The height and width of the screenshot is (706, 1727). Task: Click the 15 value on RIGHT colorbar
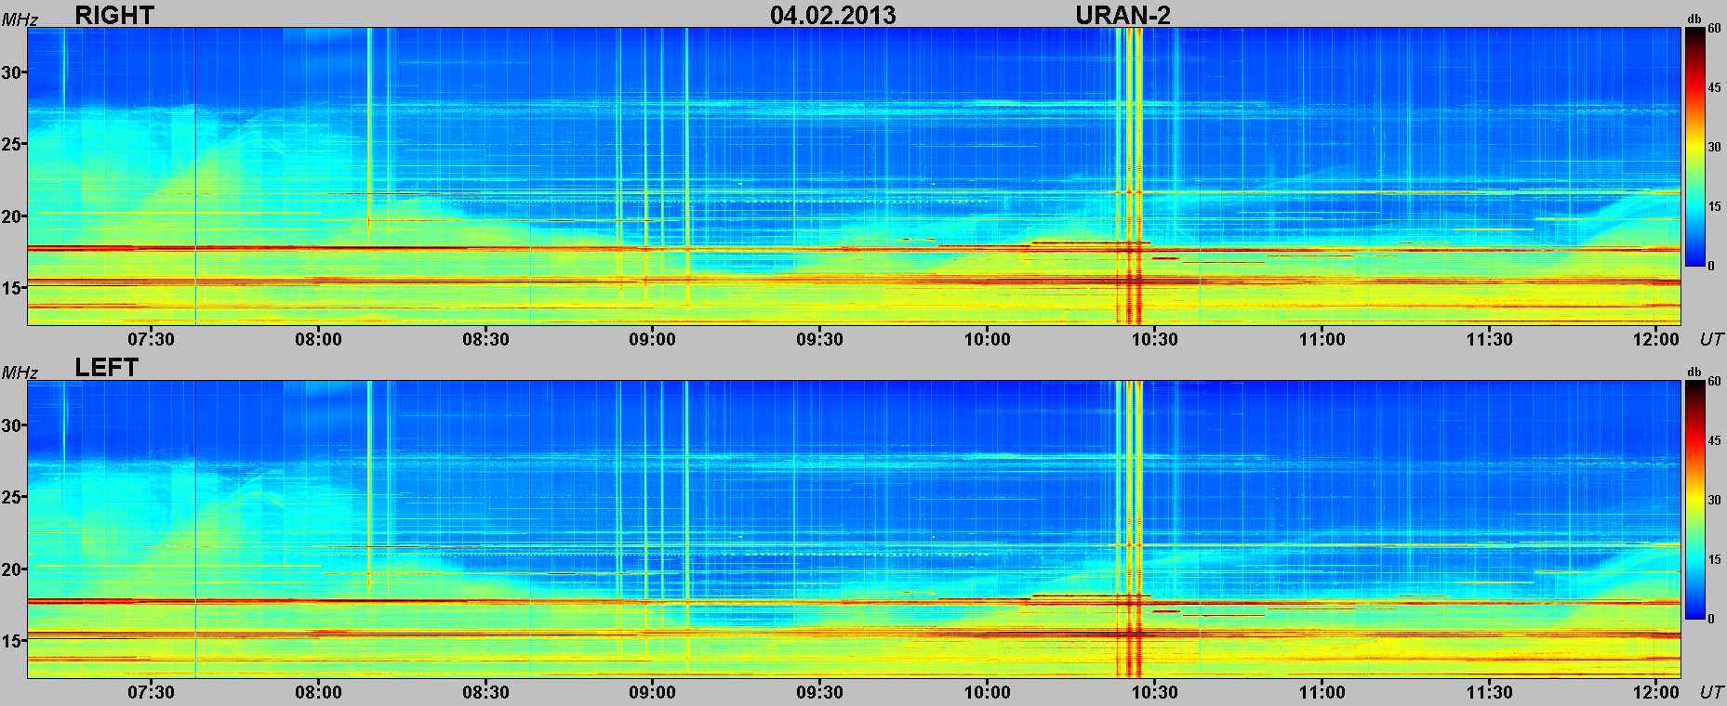(x=1714, y=206)
